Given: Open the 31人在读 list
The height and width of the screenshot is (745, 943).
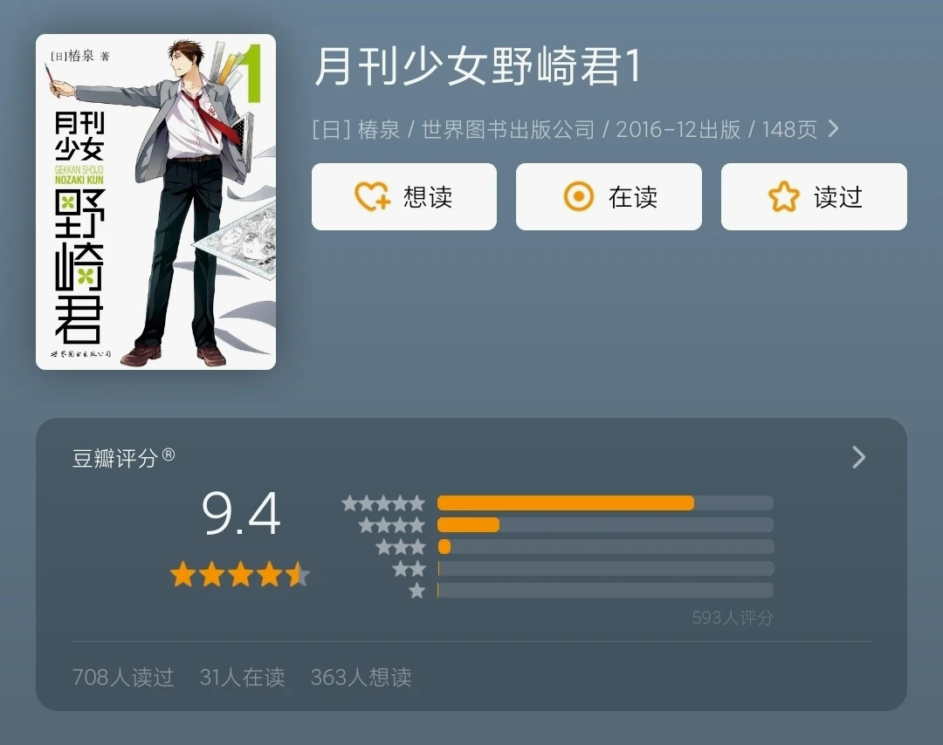Looking at the screenshot, I should (243, 677).
